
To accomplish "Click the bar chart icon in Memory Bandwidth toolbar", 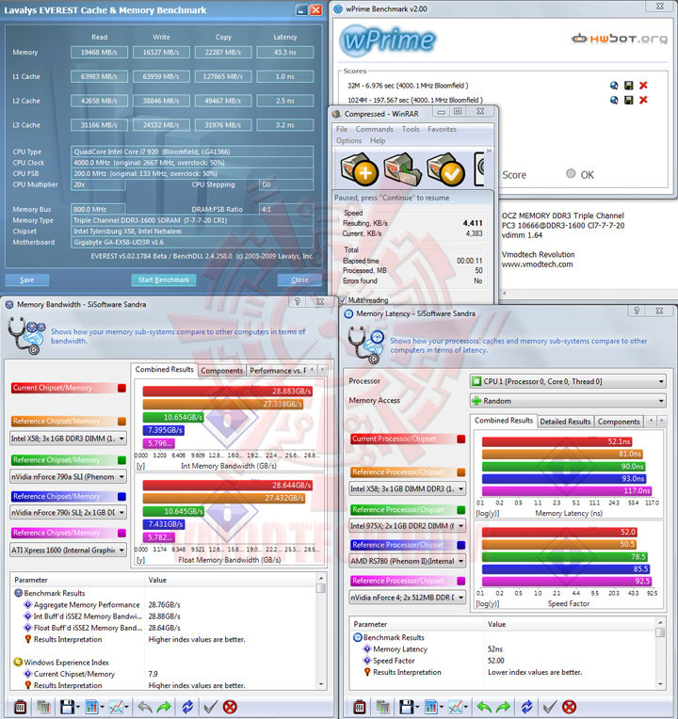I will (x=91, y=707).
